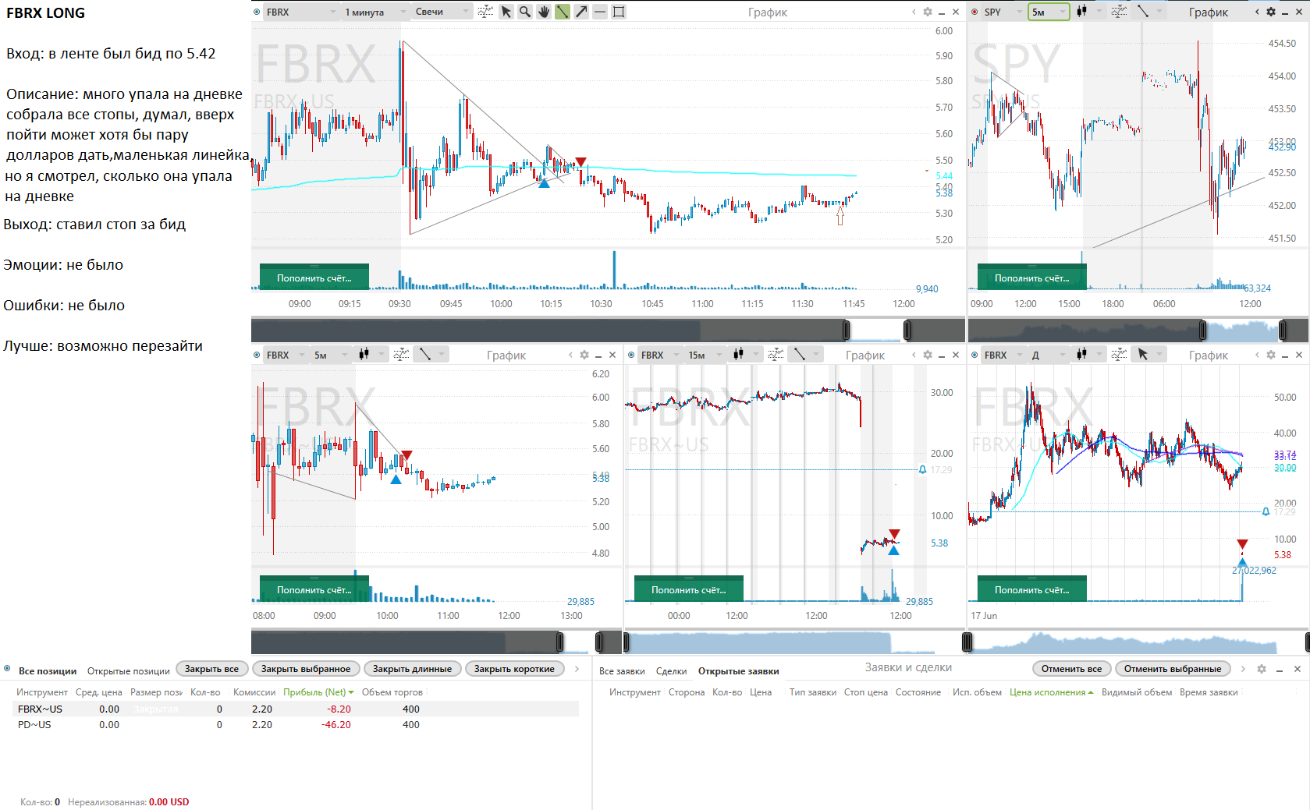This screenshot has width=1310, height=810.
Task: Click 'Закрыть выбранное' button
Action: (306, 669)
